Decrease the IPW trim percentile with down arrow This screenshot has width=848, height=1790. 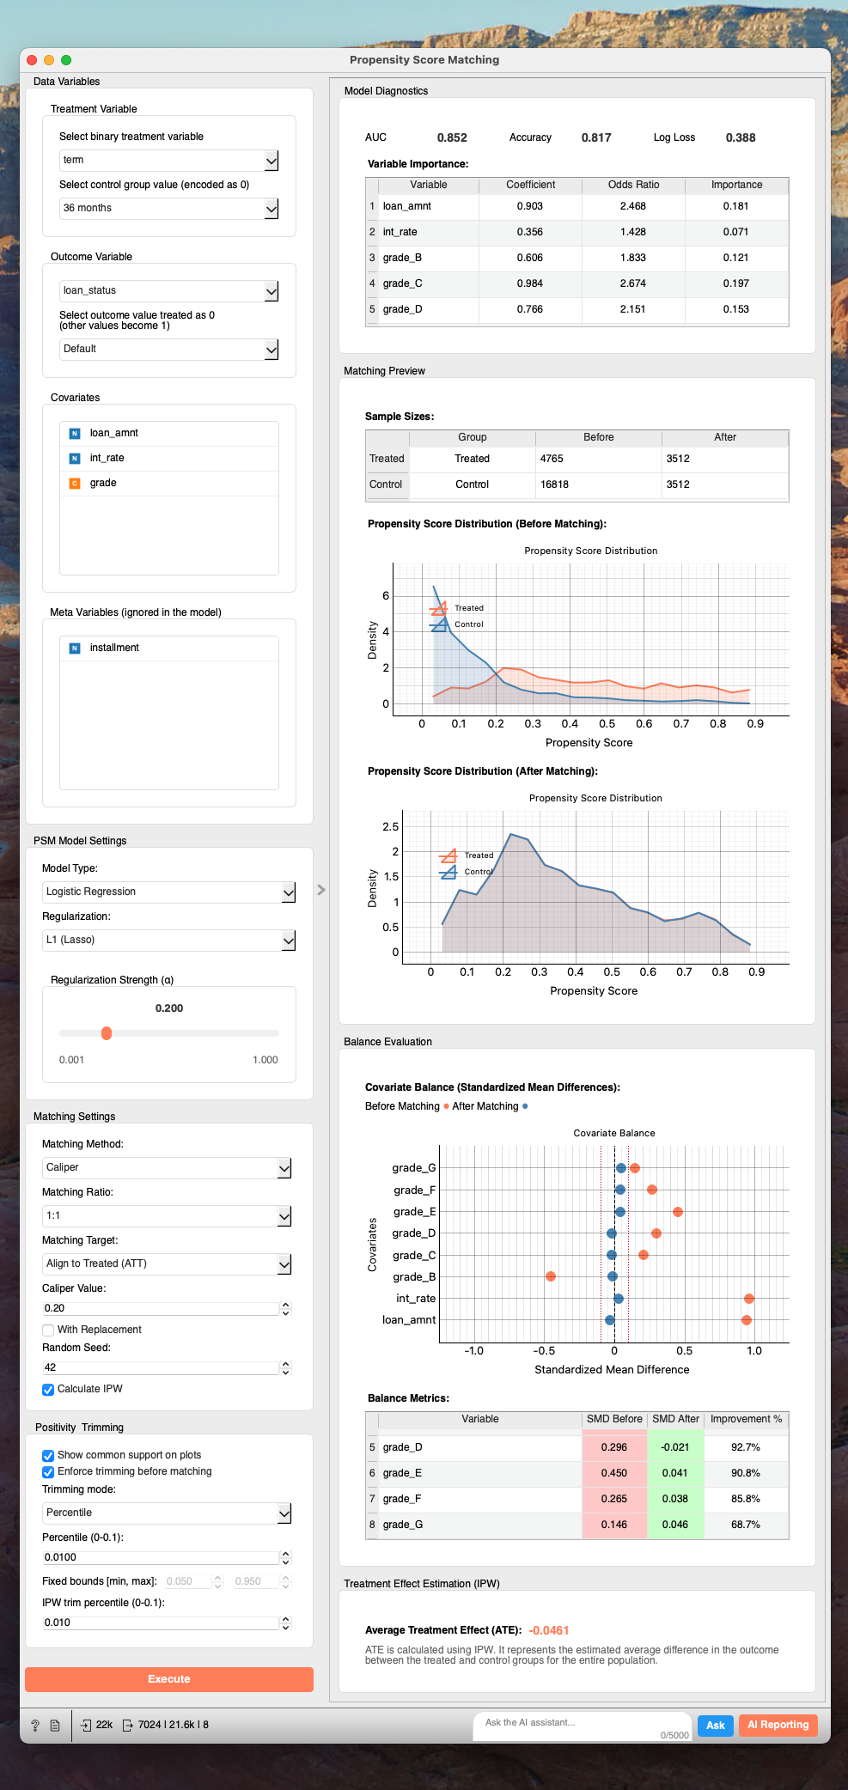(286, 1627)
